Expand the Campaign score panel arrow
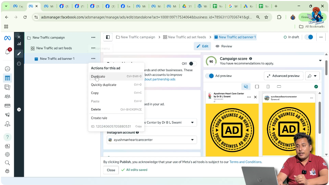The image size is (329, 185). tap(320, 61)
